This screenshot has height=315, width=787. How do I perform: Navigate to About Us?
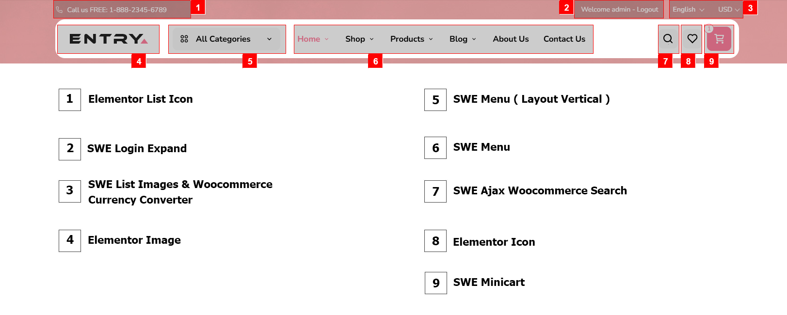(x=511, y=39)
